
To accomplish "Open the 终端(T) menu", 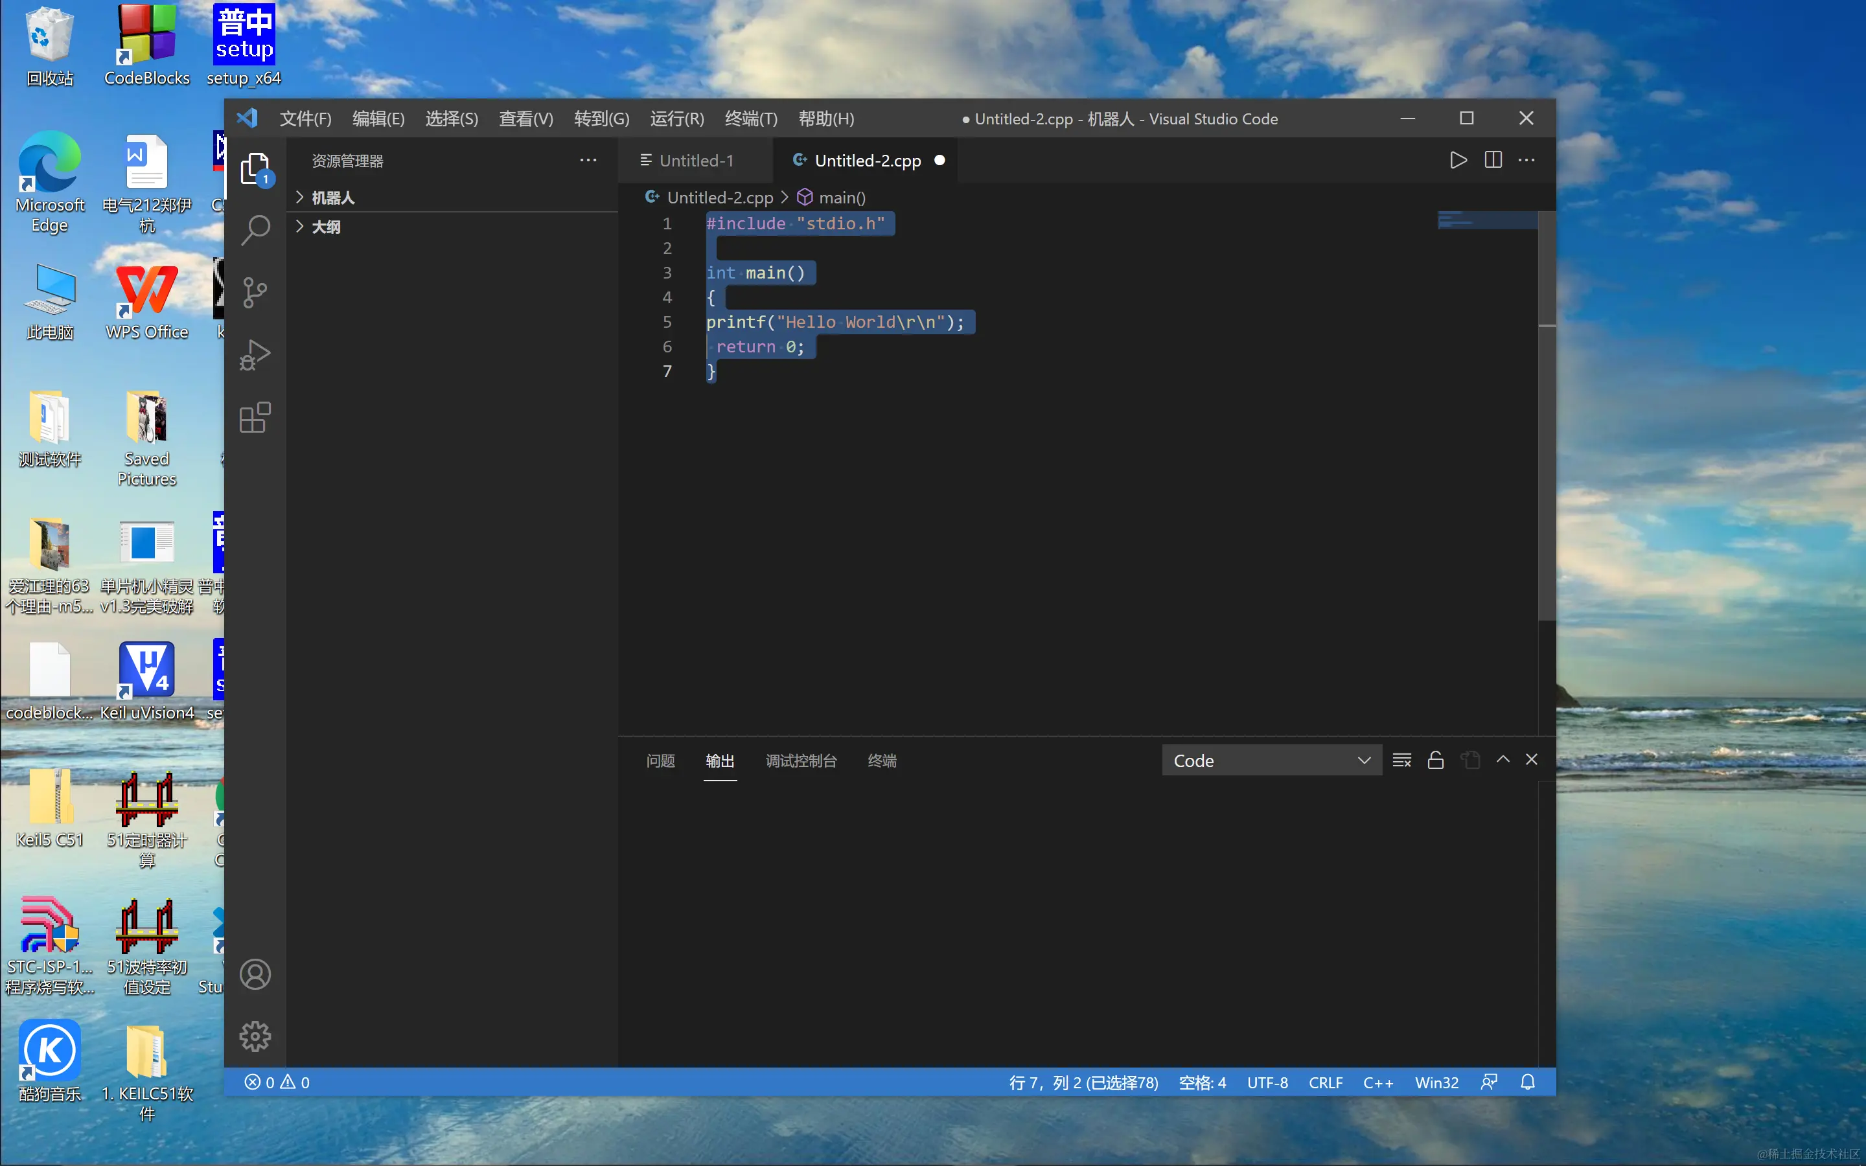I will click(x=750, y=119).
